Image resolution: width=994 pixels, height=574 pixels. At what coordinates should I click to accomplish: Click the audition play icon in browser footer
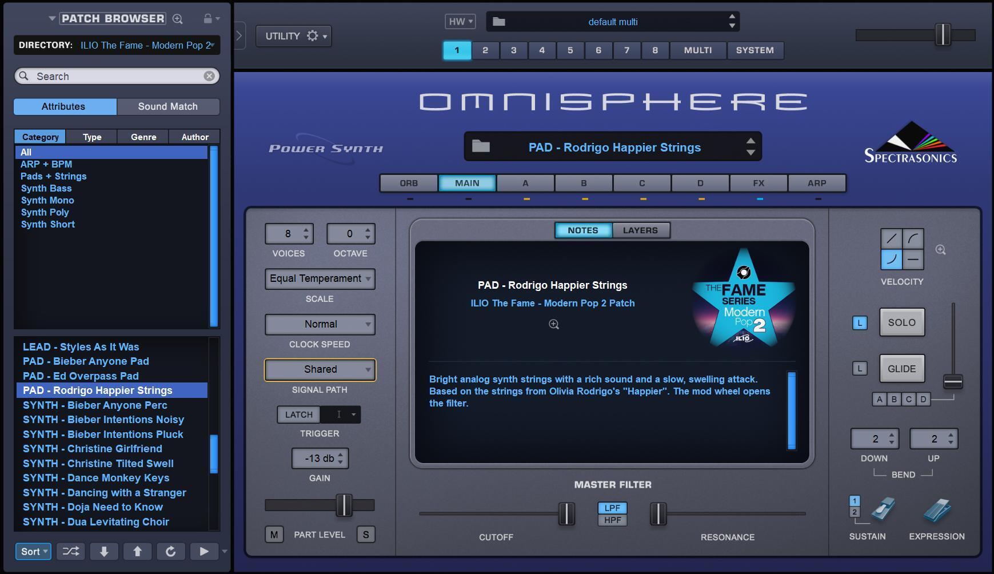pyautogui.click(x=204, y=551)
